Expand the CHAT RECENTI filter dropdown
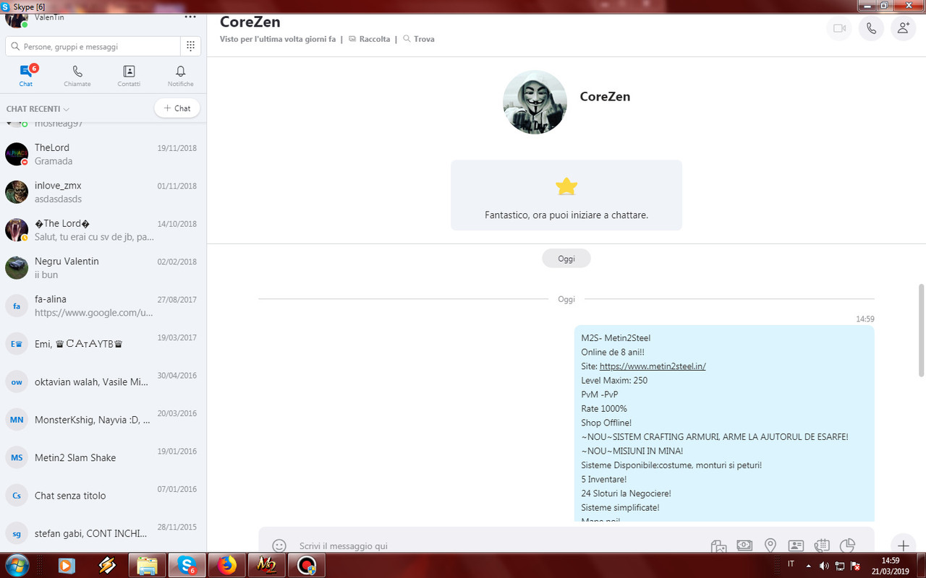The width and height of the screenshot is (926, 578). (66, 108)
